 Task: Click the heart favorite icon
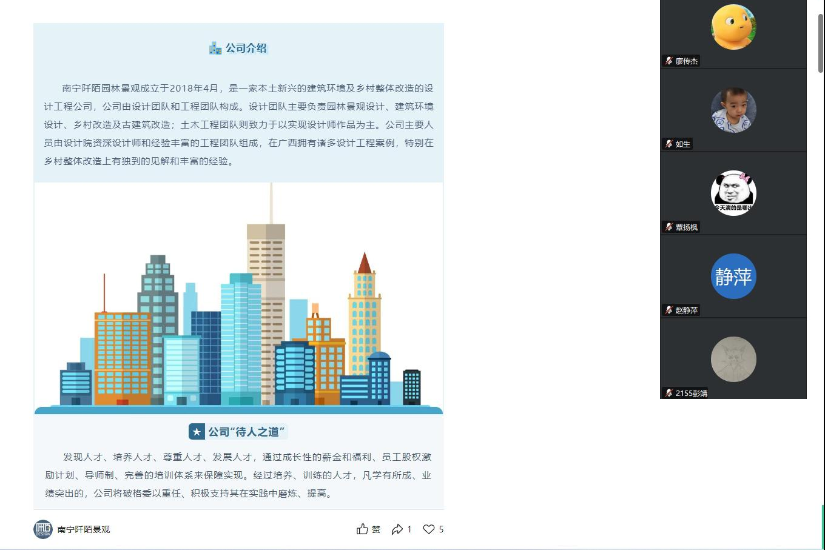(429, 529)
